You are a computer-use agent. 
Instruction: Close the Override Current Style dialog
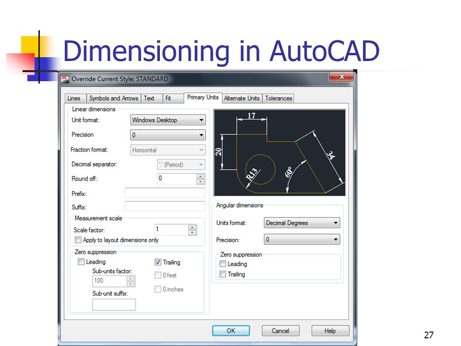click(x=341, y=77)
